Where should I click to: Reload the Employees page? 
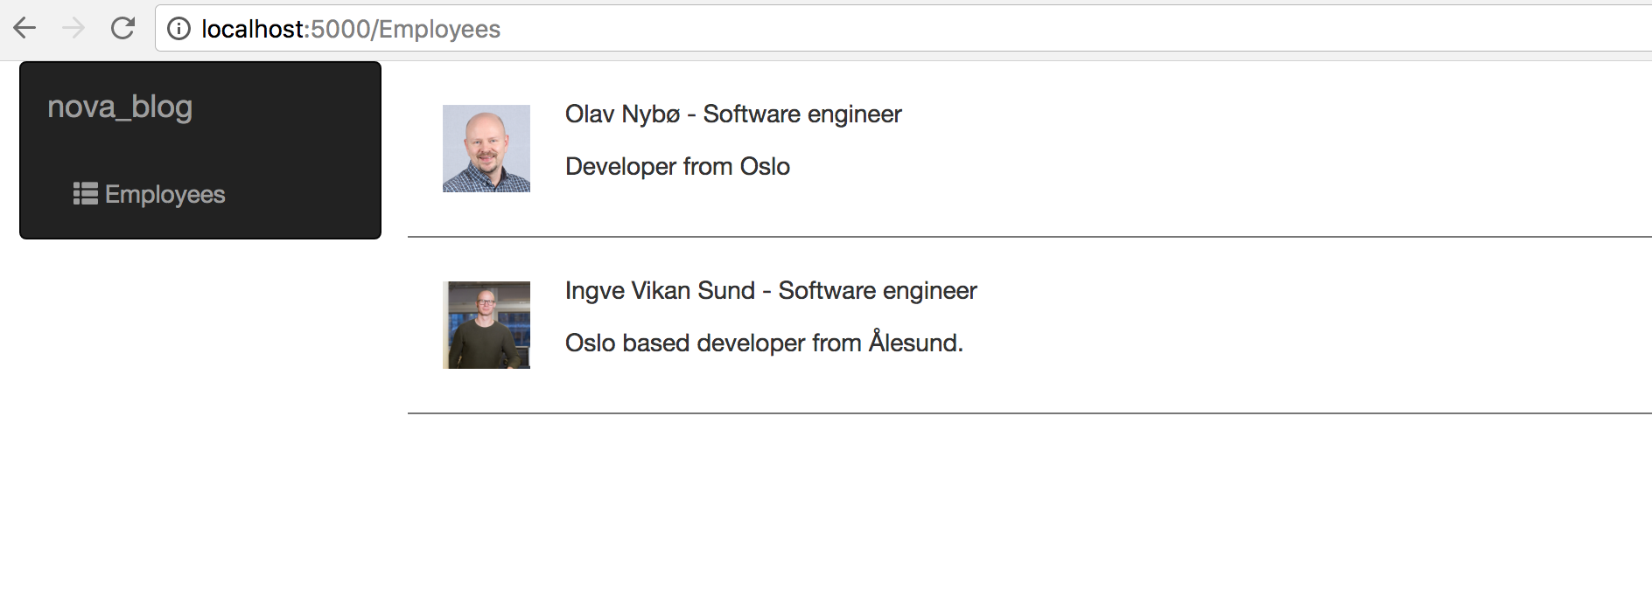(x=122, y=29)
